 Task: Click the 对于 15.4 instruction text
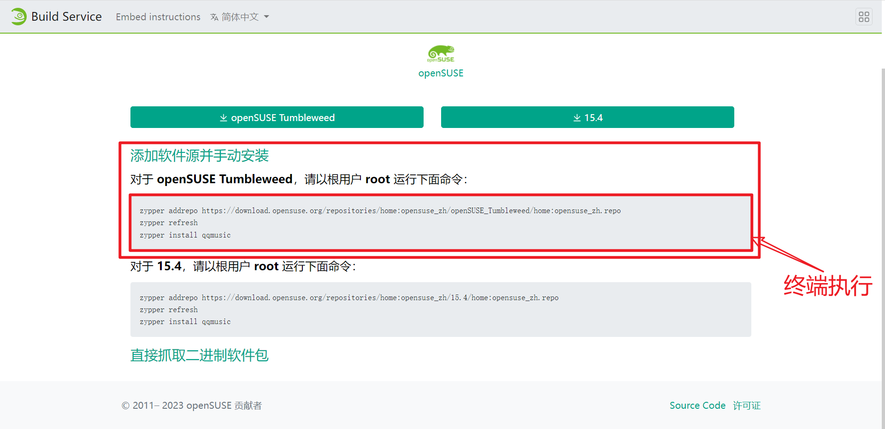point(243,266)
